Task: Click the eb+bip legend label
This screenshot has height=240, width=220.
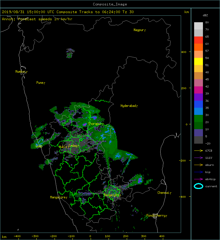Action: pyautogui.click(x=210, y=179)
